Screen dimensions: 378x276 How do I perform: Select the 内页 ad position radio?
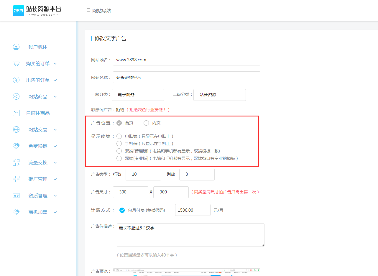(146, 123)
